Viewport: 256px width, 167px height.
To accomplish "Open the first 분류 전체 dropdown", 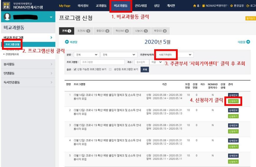I will (x=87, y=55).
